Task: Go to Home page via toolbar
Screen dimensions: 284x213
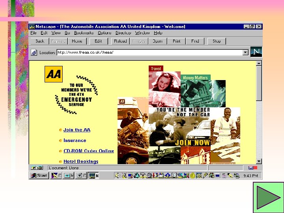Action: pos(77,41)
